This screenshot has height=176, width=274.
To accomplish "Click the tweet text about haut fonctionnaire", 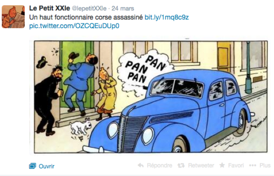I will (x=86, y=17).
